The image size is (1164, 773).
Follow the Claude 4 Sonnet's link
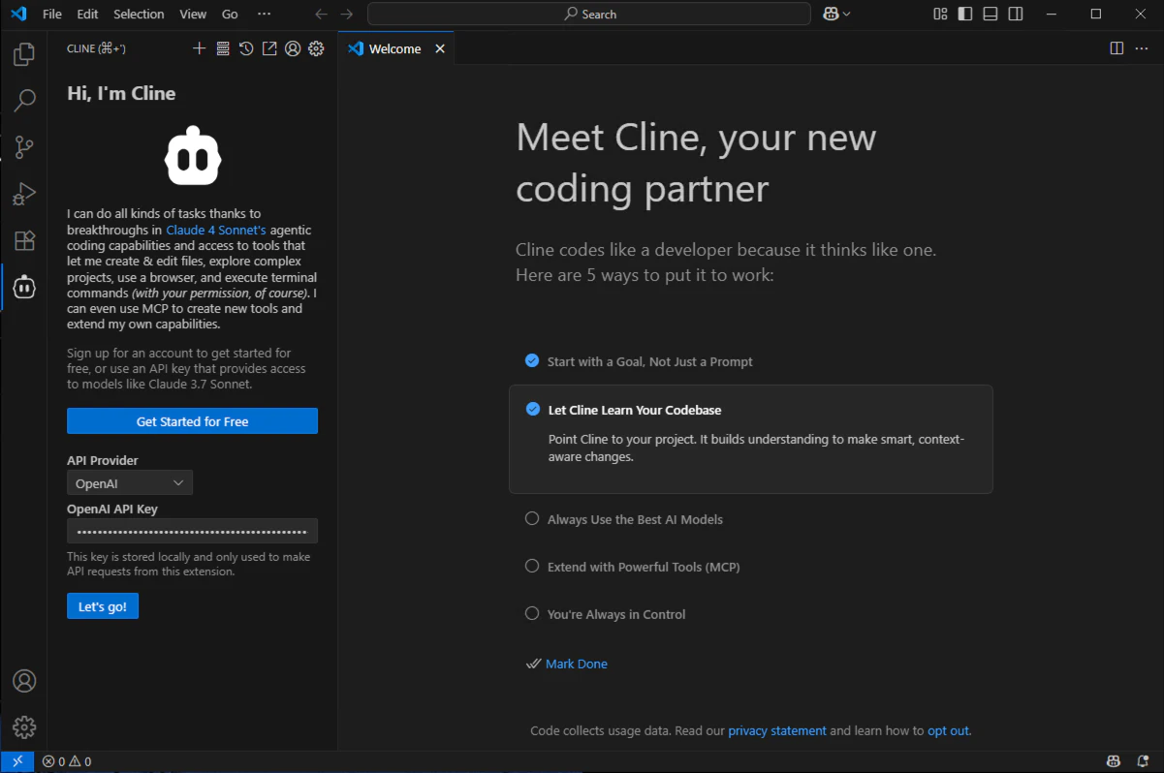click(x=216, y=230)
